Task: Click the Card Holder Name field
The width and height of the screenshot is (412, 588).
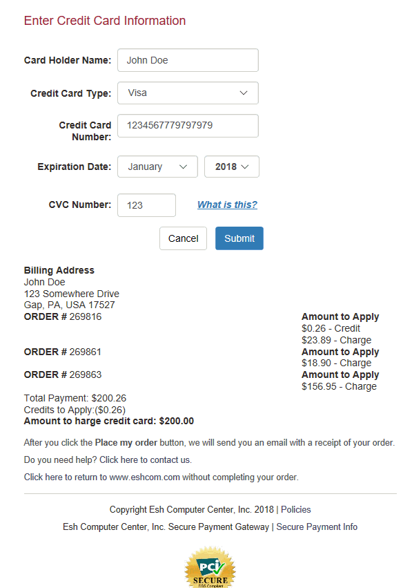Action: coord(188,60)
